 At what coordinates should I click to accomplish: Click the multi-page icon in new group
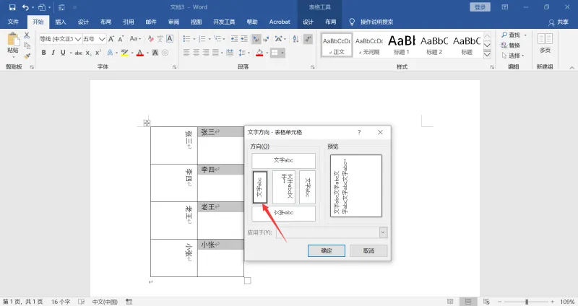545,39
